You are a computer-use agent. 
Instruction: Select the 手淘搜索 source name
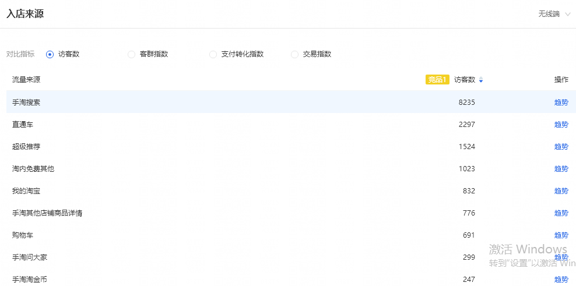pyautogui.click(x=26, y=103)
